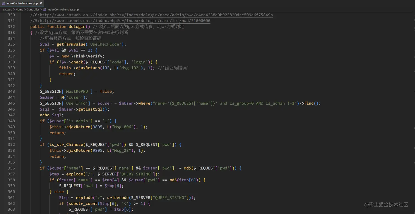Screen dimensions: 415x214
Task: Follow the admin login URL on line 330
Action: click(x=156, y=15)
